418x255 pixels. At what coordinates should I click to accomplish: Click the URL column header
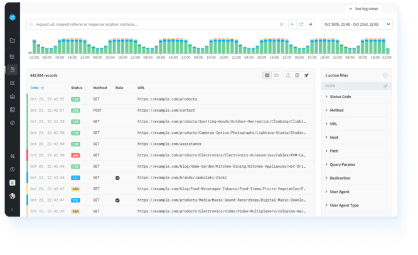141,88
